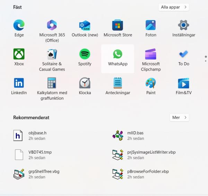
Task: Open Inställningar settings gear
Action: point(184,25)
